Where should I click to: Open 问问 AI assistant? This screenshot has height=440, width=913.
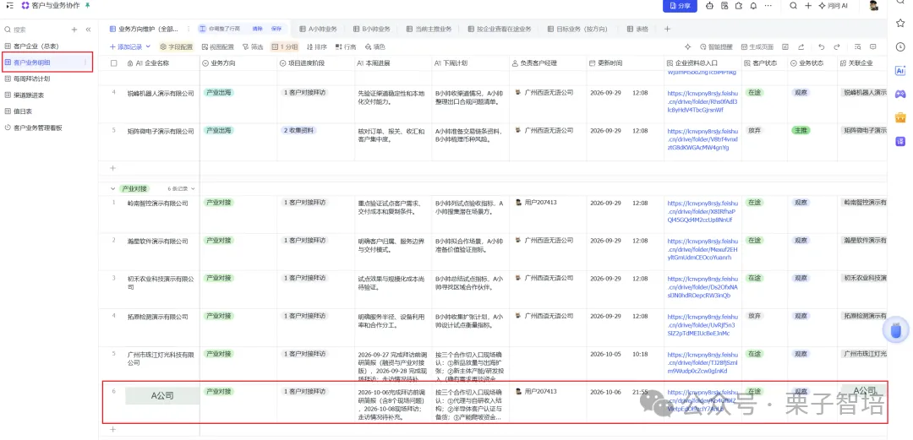click(x=833, y=6)
